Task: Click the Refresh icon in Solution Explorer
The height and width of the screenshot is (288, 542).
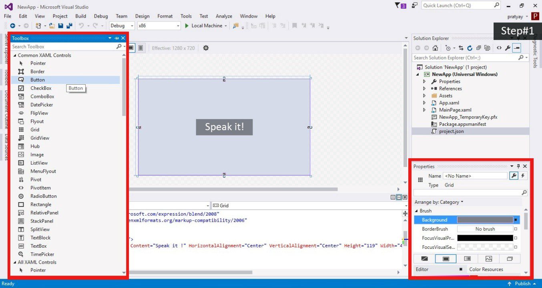Action: pos(470,48)
